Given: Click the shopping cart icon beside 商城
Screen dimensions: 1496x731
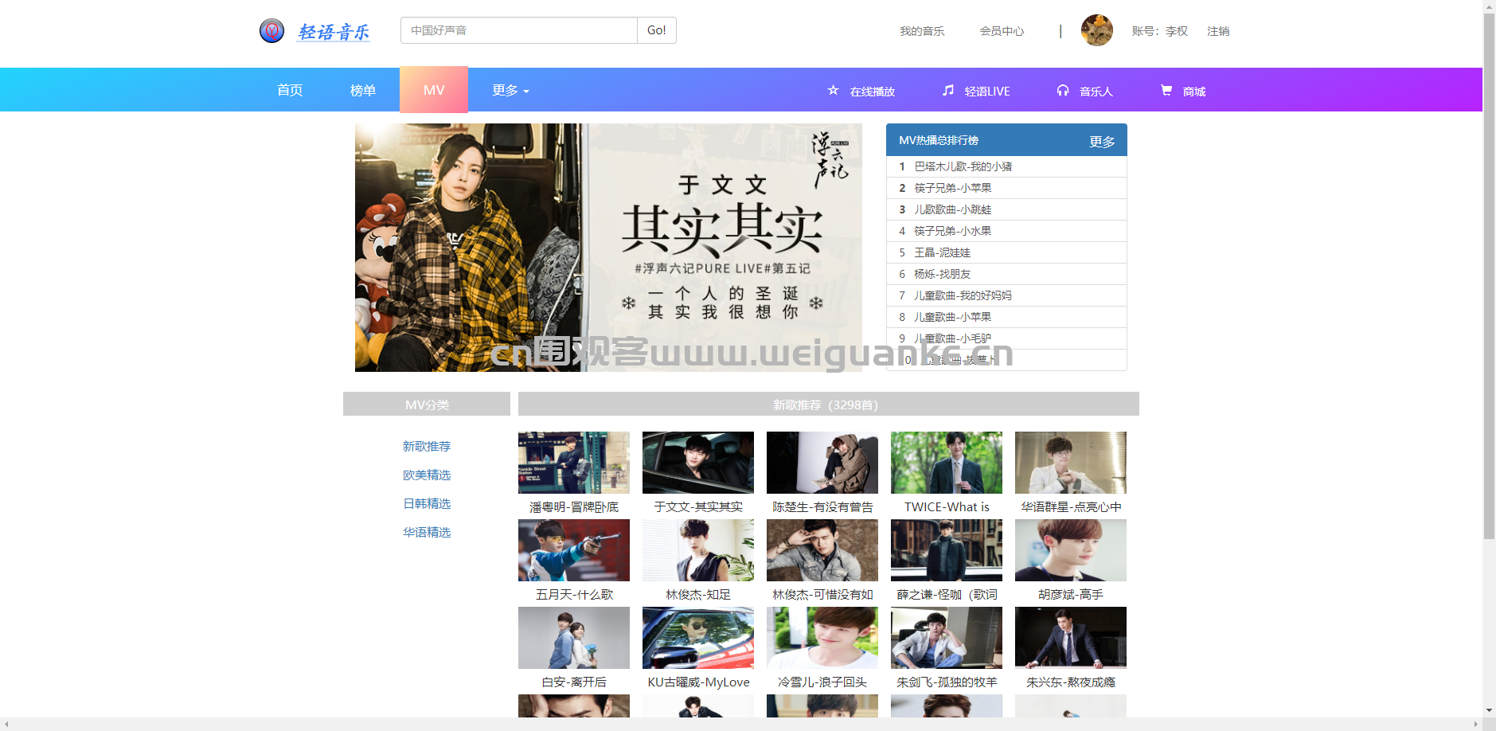Looking at the screenshot, I should click(x=1166, y=90).
